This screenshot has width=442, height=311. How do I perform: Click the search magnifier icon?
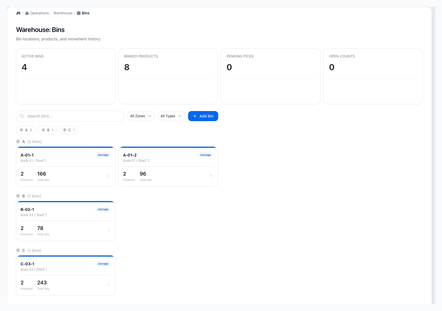pos(22,116)
